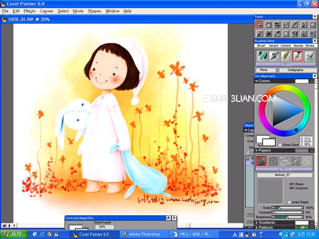This screenshot has width=319, height=239.
Task: Choose the Scissors tool
Action: [x=312, y=34]
